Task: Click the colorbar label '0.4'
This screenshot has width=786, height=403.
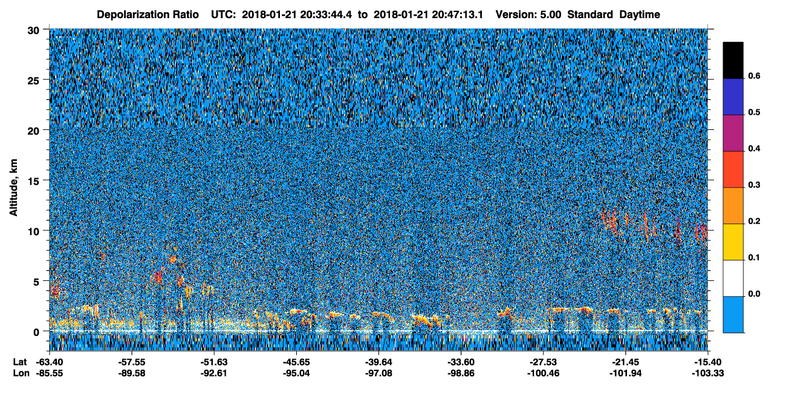Action: (753, 149)
